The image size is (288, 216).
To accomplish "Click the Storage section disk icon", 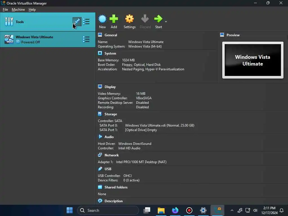I will [100, 114].
